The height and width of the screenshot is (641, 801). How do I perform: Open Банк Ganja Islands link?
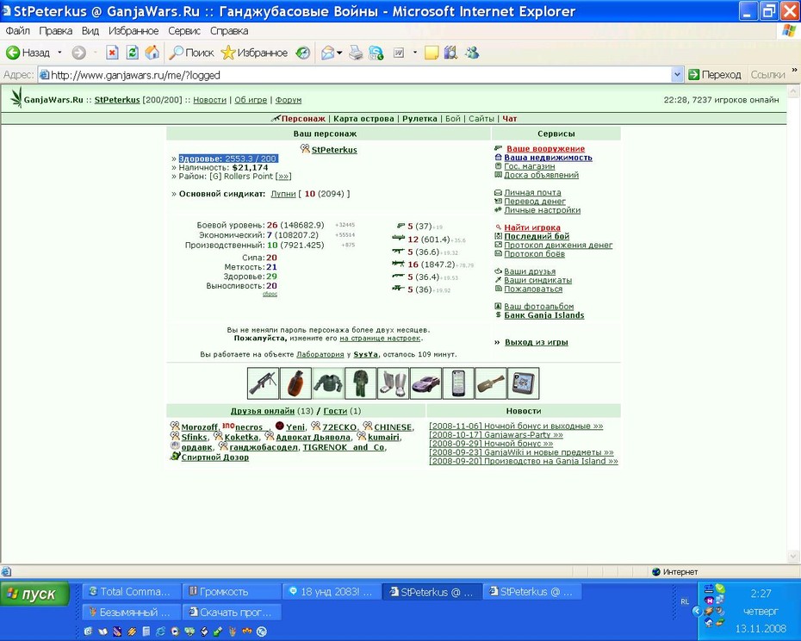pos(544,314)
